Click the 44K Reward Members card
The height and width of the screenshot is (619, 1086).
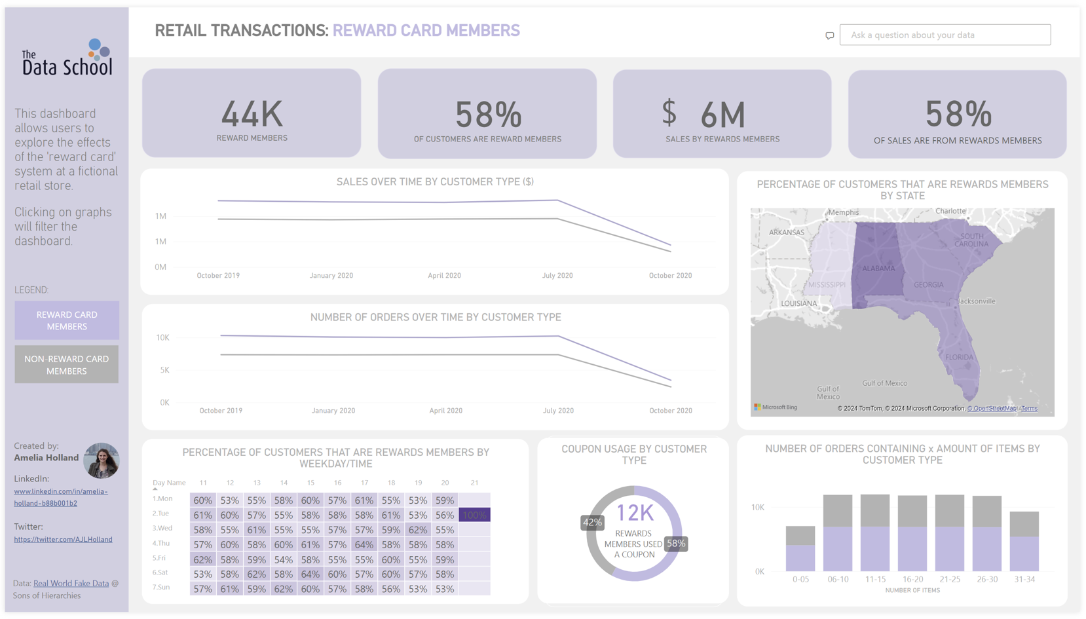coord(252,113)
